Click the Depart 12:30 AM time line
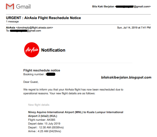The image size is (157, 137). (46, 127)
